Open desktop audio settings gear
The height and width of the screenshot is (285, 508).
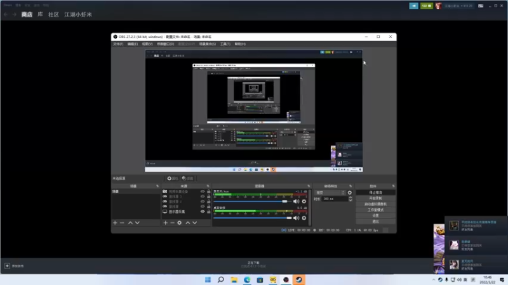(304, 218)
